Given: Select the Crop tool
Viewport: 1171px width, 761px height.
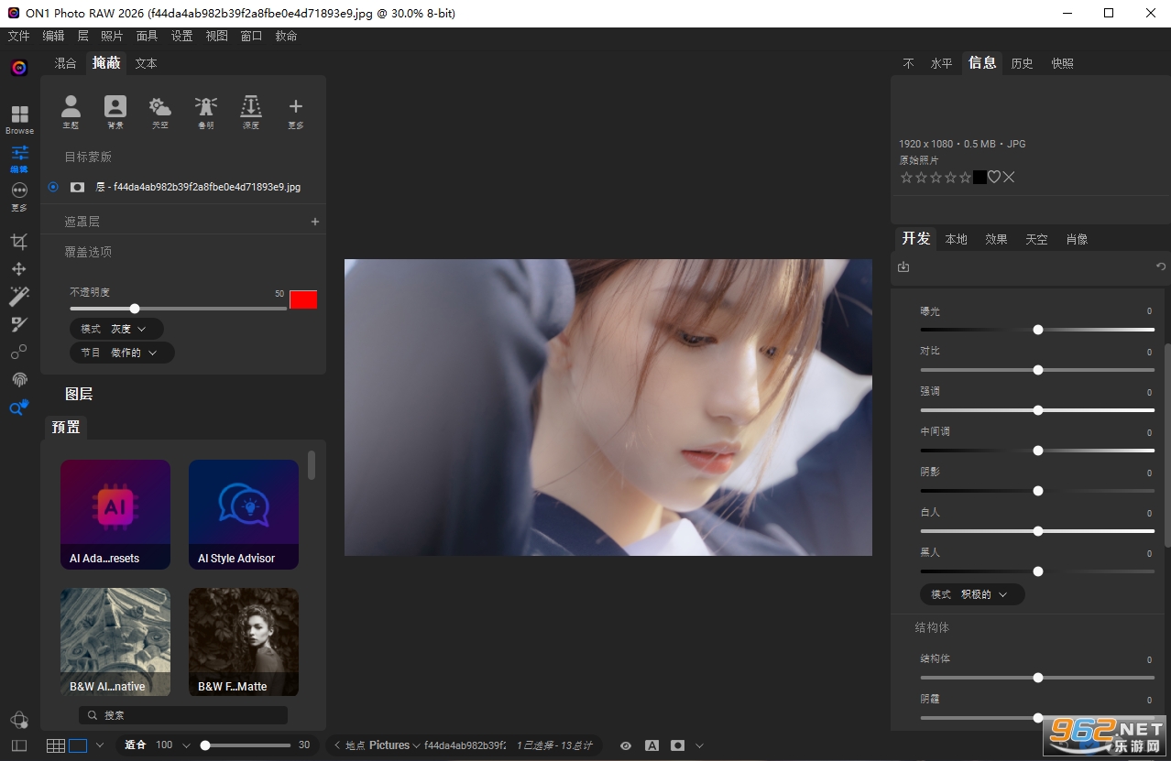Looking at the screenshot, I should [19, 242].
